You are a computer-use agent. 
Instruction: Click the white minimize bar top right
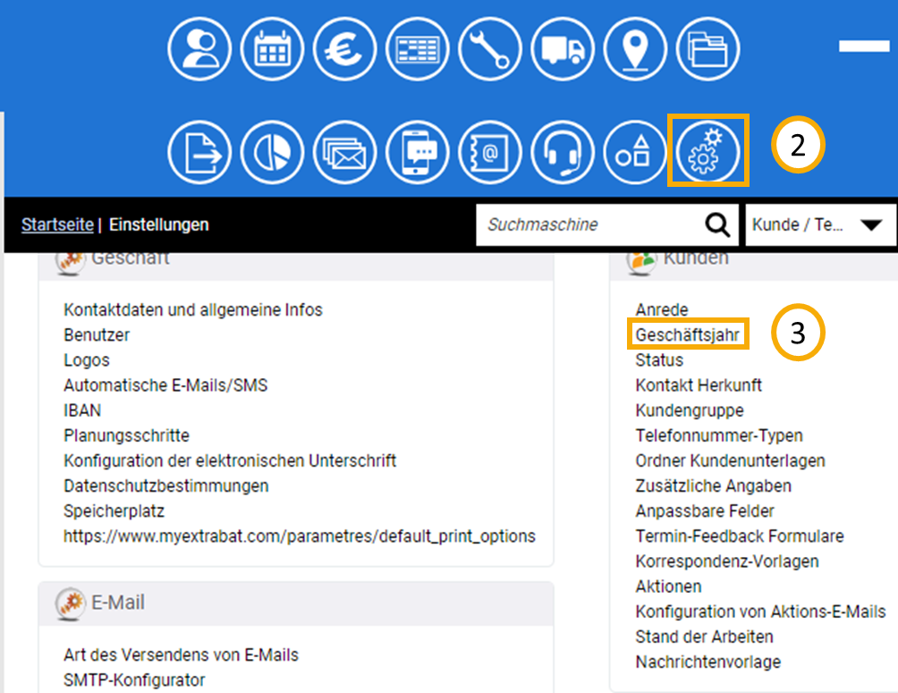pos(863,46)
